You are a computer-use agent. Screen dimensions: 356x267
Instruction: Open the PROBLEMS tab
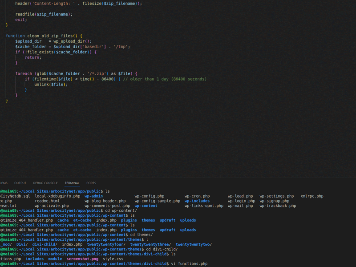(x=3, y=183)
